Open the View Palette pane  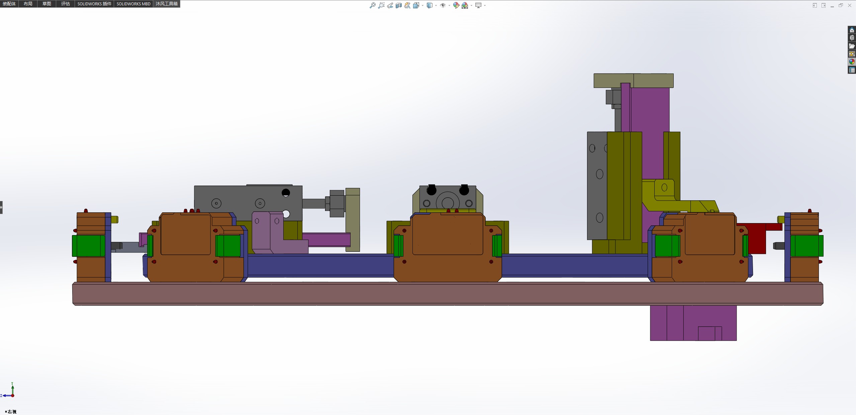coord(852,54)
